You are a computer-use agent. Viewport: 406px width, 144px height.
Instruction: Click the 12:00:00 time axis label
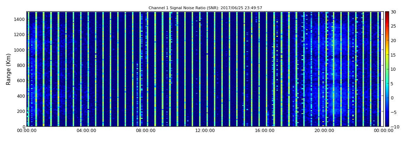[205, 131]
